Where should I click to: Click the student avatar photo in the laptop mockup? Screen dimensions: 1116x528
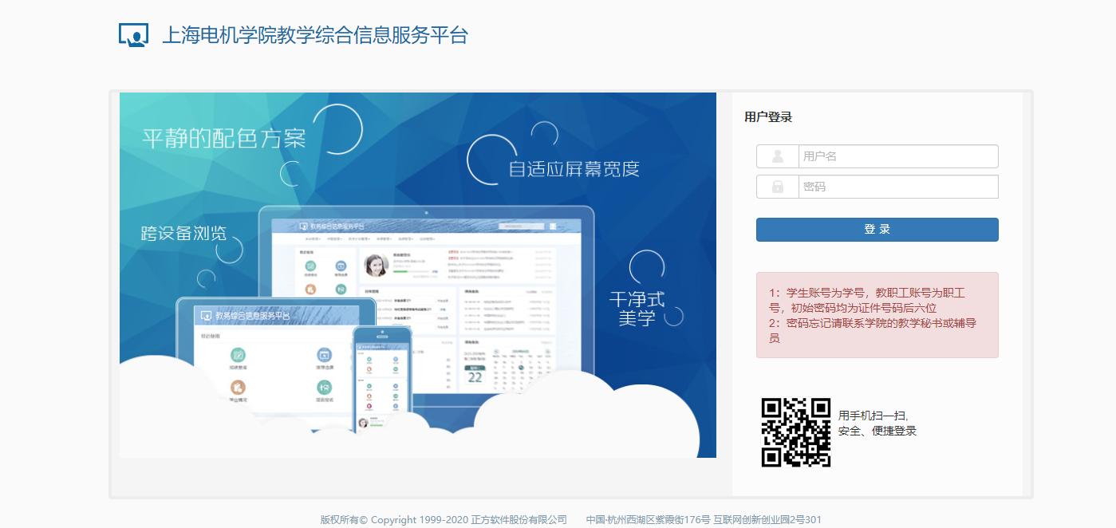pos(377,265)
